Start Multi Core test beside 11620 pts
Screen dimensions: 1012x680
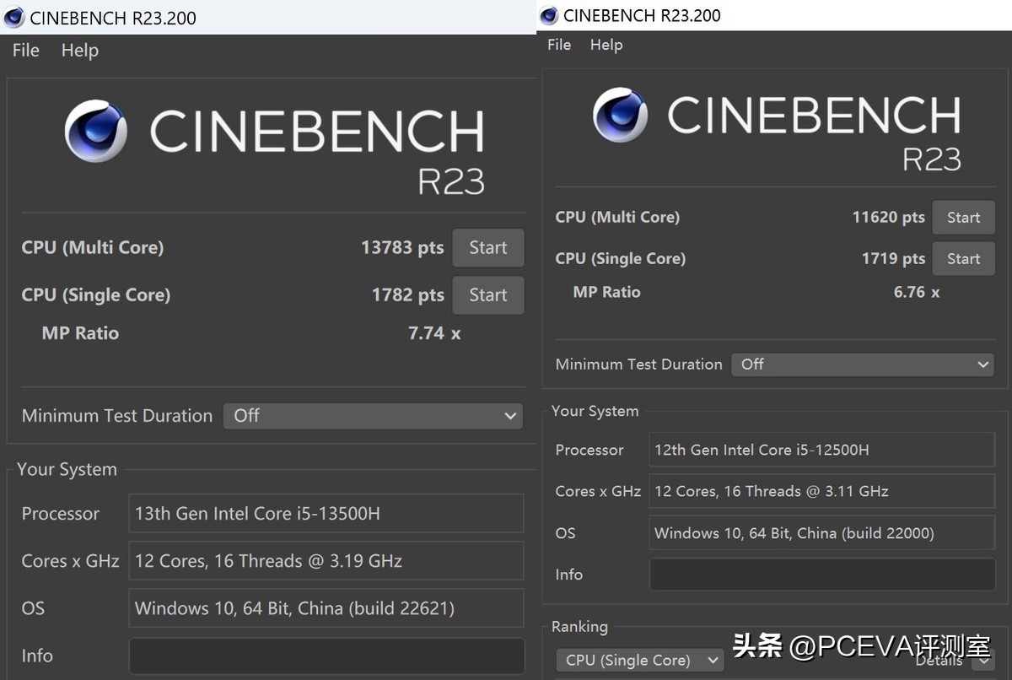click(962, 218)
